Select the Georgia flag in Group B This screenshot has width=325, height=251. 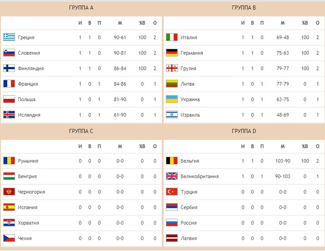point(172,68)
